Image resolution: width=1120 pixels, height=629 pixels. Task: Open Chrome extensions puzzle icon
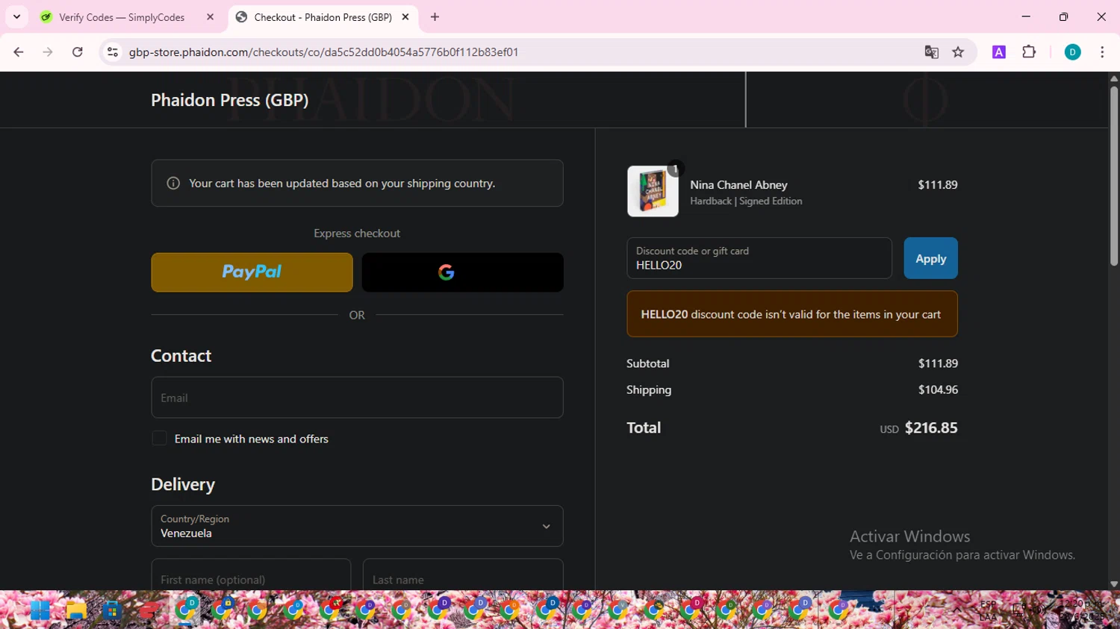pyautogui.click(x=1029, y=52)
